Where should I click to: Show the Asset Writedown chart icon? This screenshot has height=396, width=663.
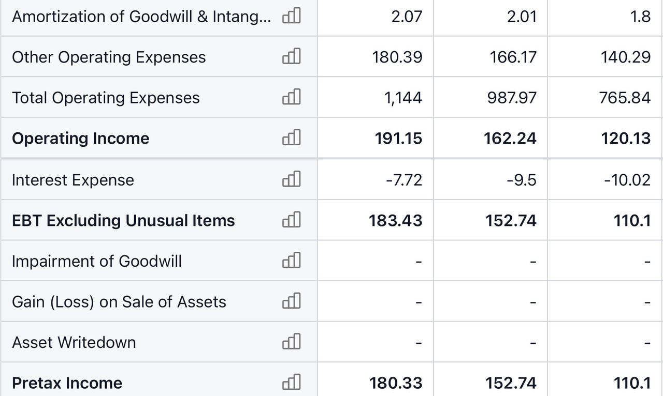click(291, 342)
